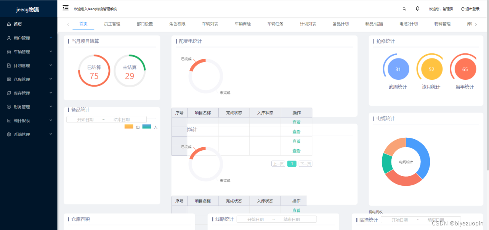The width and height of the screenshot is (489, 230).
Task: Open the 车辆列表 tab
Action: click(210, 24)
